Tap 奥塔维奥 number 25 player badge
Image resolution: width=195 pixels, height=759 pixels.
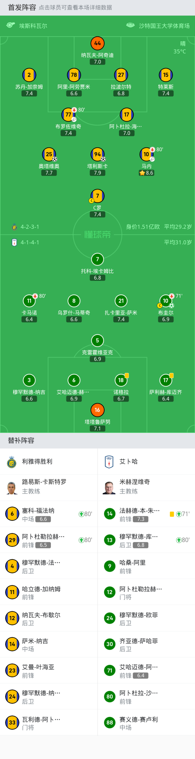[49, 154]
